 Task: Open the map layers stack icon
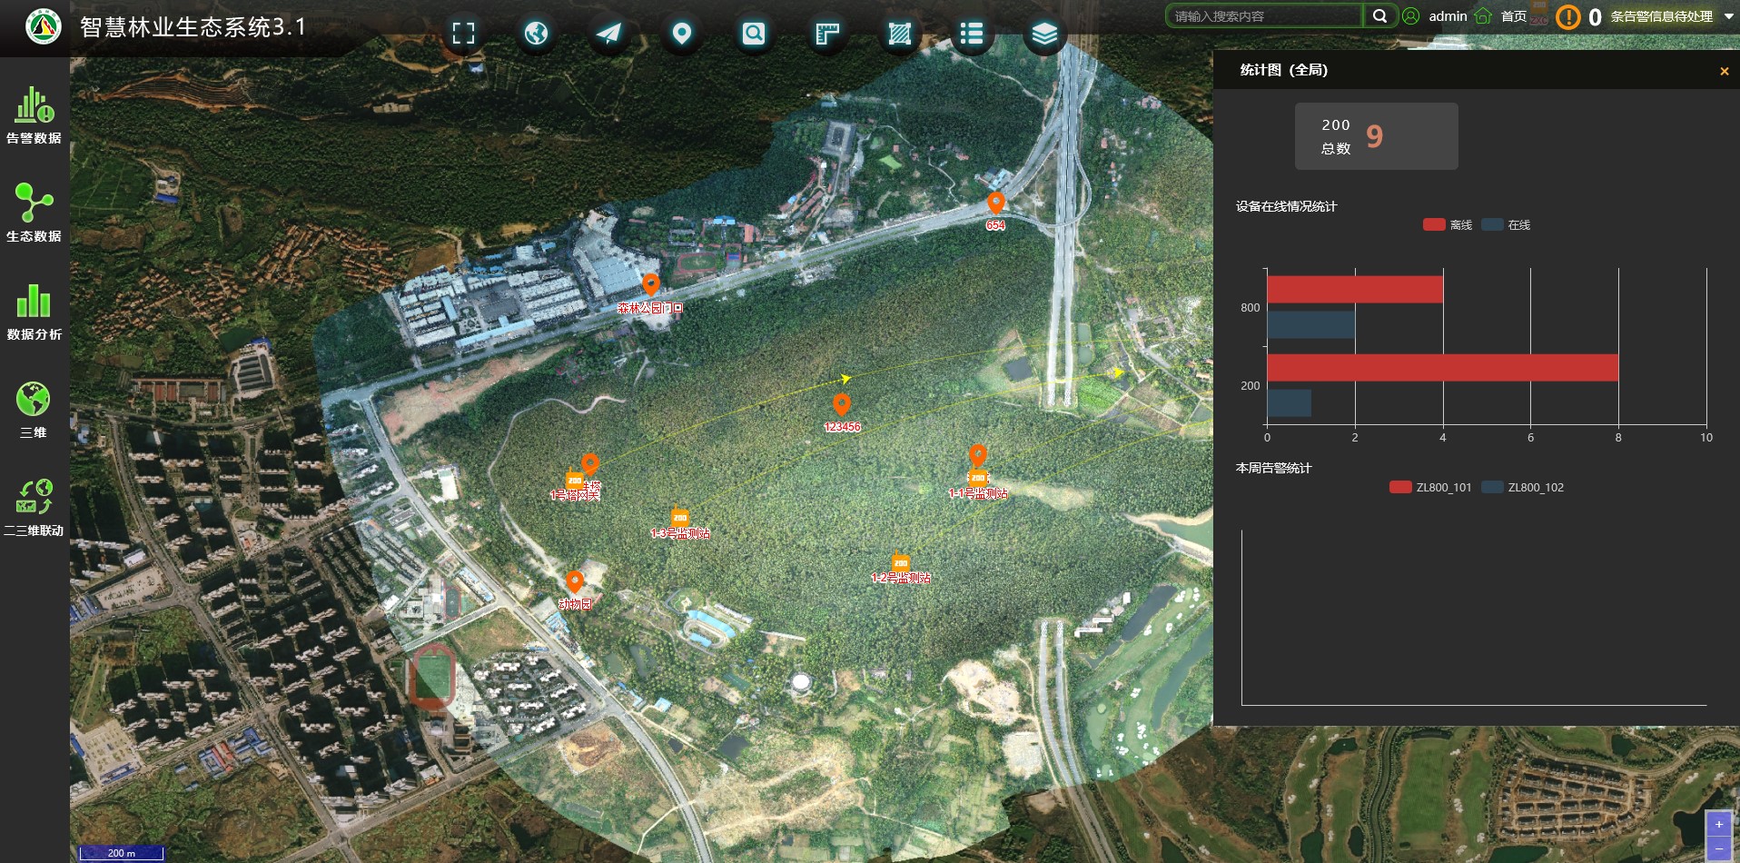click(x=1044, y=34)
